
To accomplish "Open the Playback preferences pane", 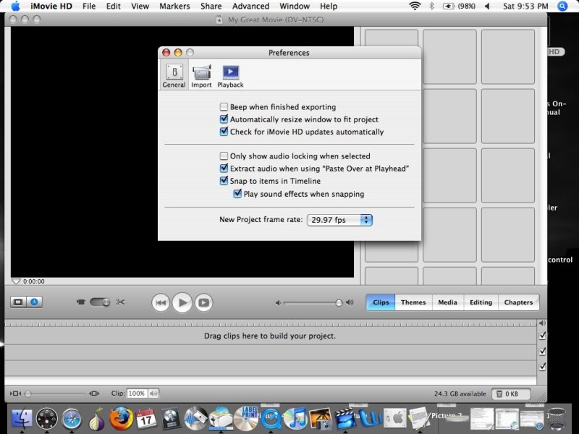I will 230,76.
